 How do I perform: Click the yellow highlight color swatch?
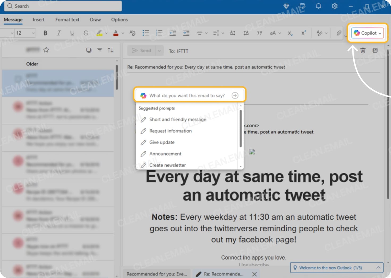tap(100, 33)
